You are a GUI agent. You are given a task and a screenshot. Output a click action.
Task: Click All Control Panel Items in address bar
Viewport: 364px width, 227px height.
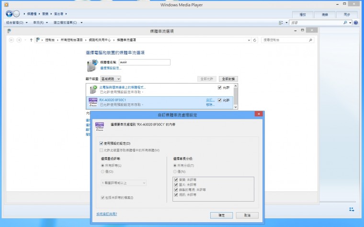pos(72,40)
